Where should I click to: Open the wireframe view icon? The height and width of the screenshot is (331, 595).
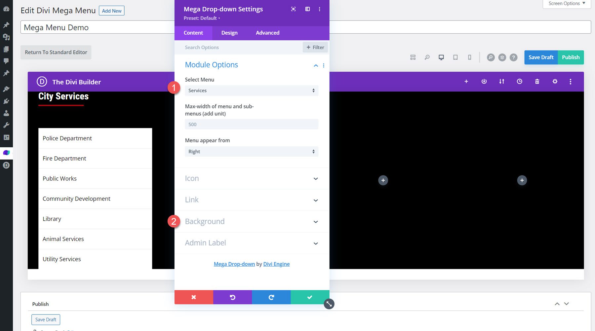point(413,57)
